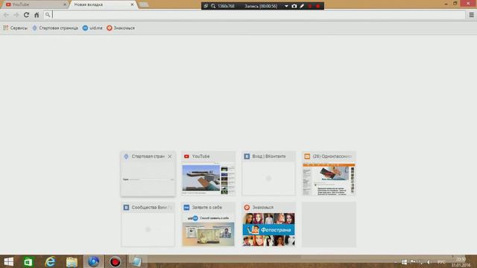Image resolution: width=477 pixels, height=268 pixels.
Task: Expand the recorder dropdown arrow
Action: tap(286, 6)
